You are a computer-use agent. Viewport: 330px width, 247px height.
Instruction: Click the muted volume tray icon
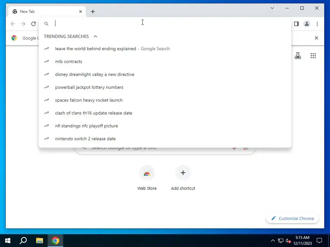[x=288, y=241]
